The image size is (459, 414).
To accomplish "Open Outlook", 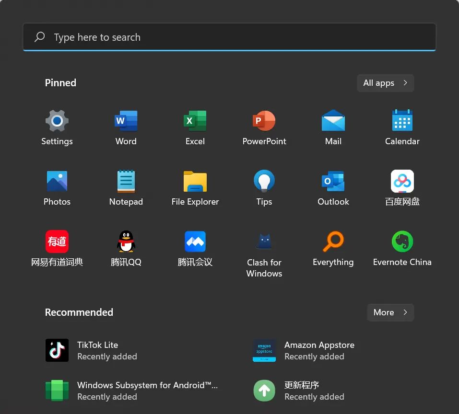I will pyautogui.click(x=333, y=187).
